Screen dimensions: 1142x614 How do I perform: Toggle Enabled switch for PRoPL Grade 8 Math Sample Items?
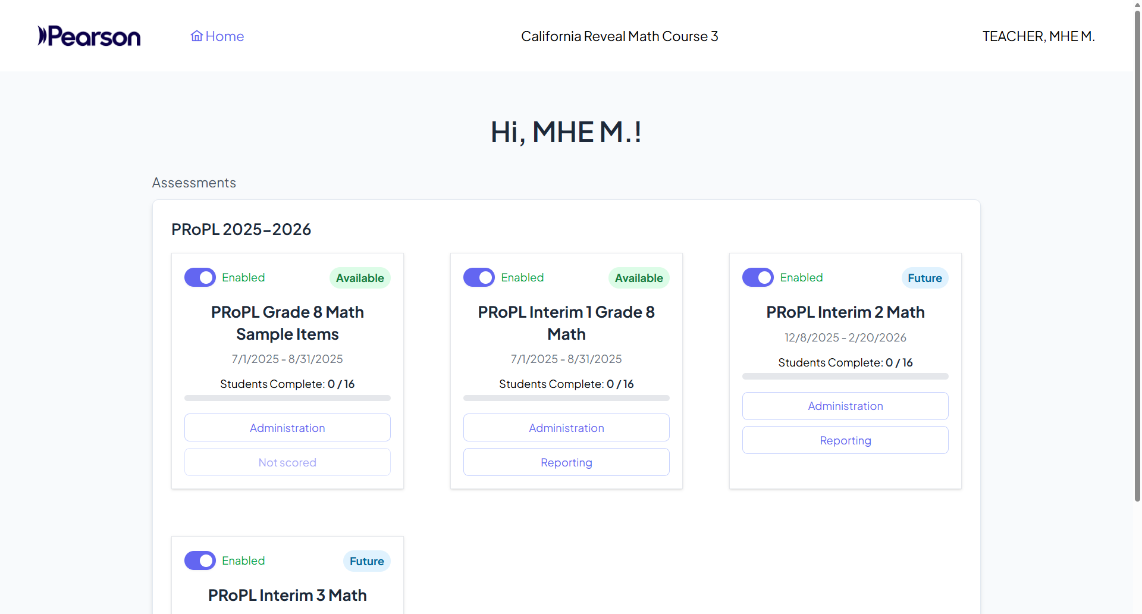pyautogui.click(x=200, y=277)
